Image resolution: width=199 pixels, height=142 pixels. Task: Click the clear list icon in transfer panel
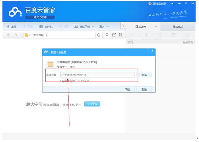[173, 35]
